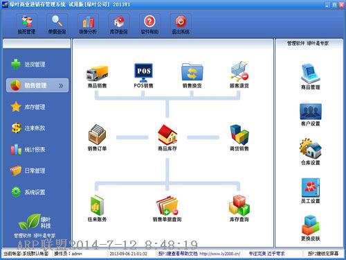
Task: Open the 销售分析 bar chart toolbar icon
Action: tap(88, 25)
